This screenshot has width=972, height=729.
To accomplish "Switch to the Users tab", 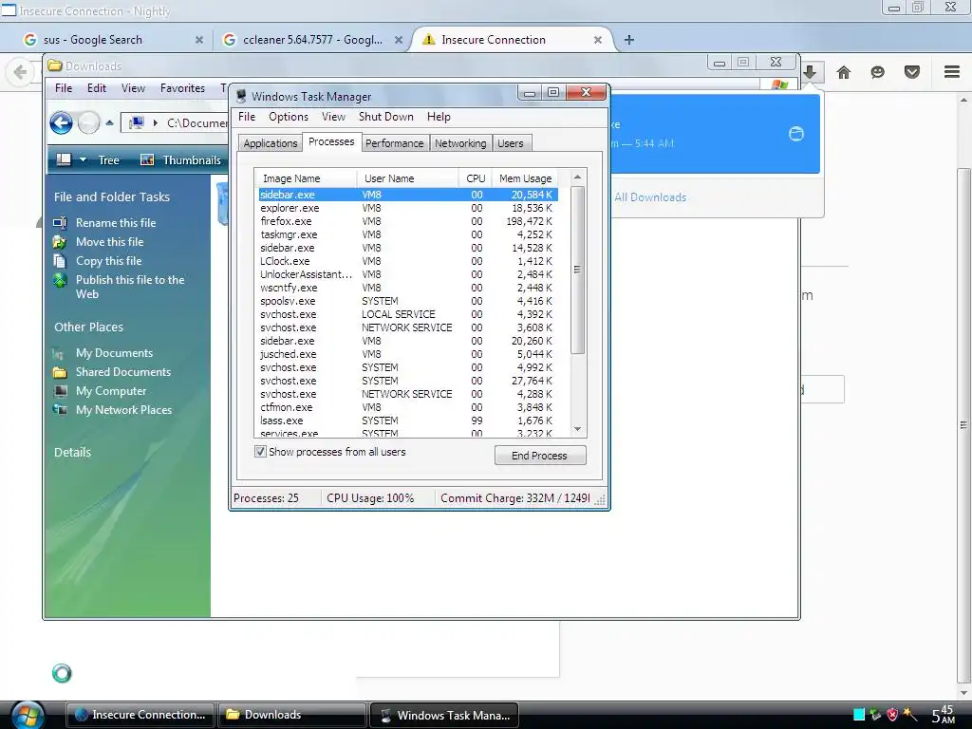I will [511, 143].
